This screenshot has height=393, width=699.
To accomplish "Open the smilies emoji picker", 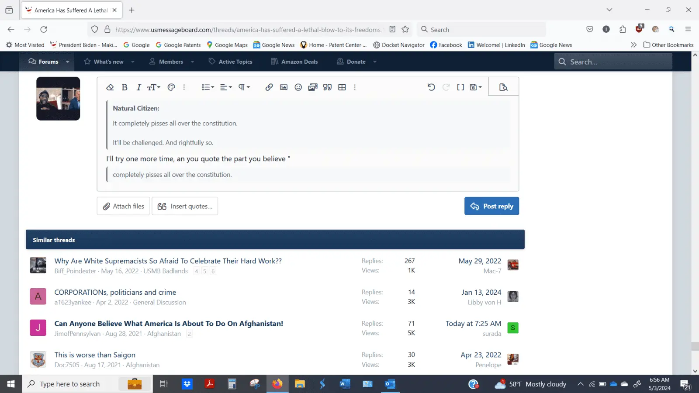I will point(298,87).
